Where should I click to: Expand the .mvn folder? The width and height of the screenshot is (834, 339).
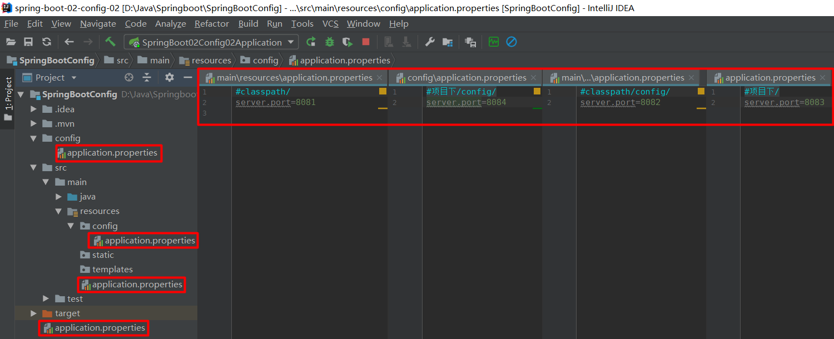click(x=34, y=123)
